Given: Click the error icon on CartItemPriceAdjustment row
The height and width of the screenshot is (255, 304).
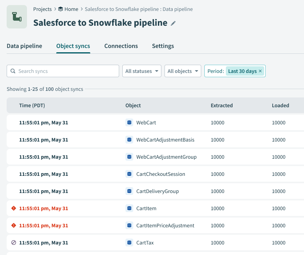Looking at the screenshot, I should tap(14, 225).
